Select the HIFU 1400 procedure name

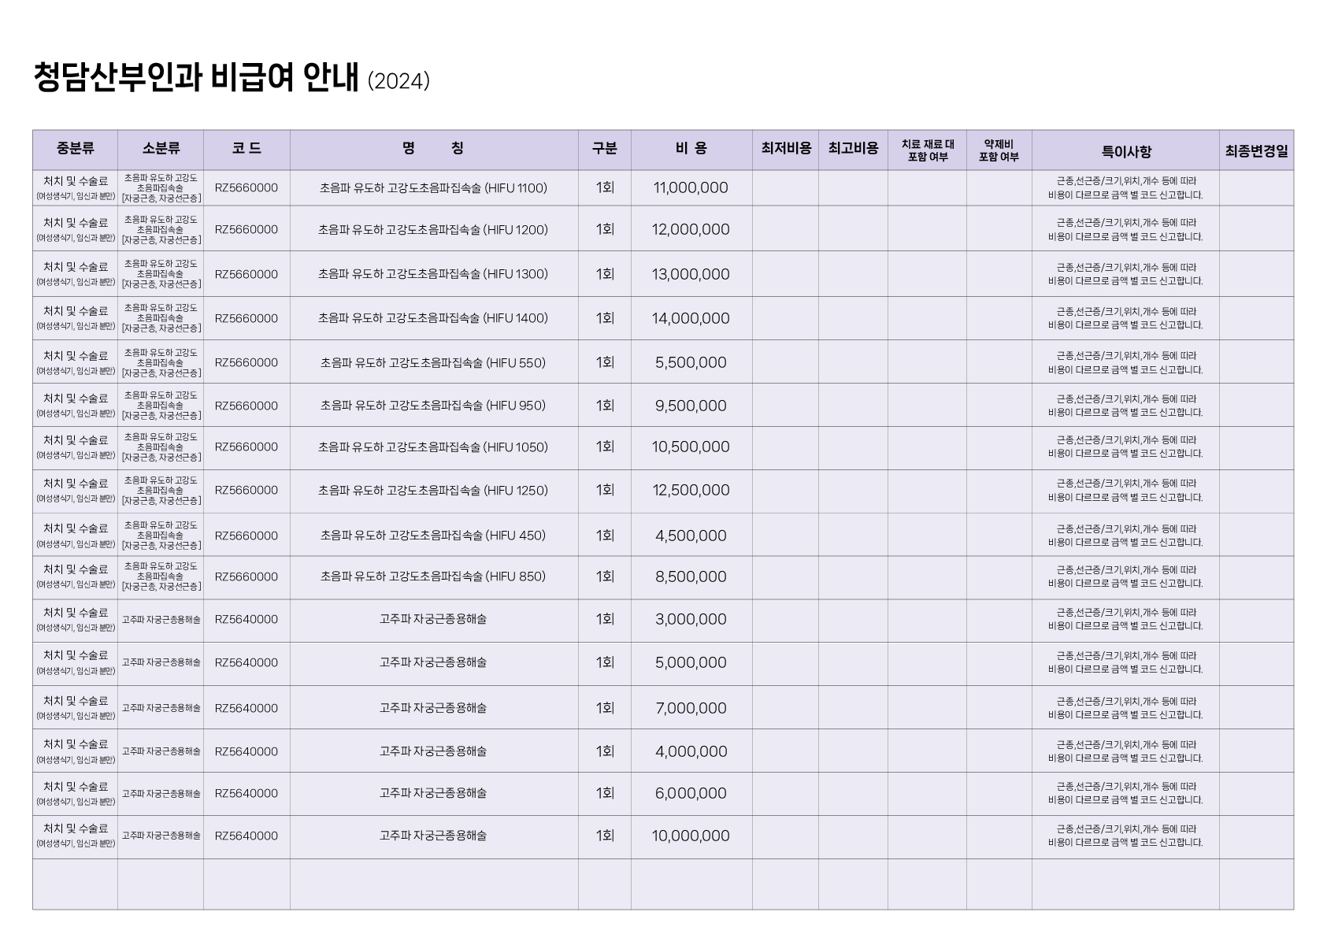click(433, 317)
